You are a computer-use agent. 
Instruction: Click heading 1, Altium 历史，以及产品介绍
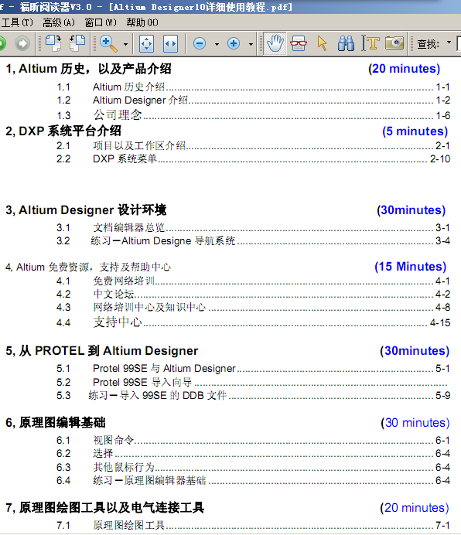[88, 69]
